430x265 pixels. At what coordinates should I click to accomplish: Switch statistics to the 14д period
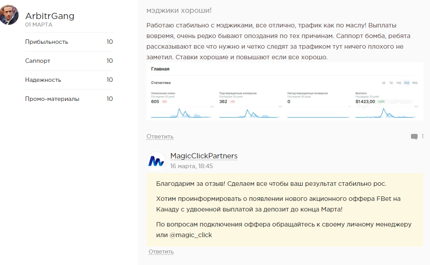point(398,83)
